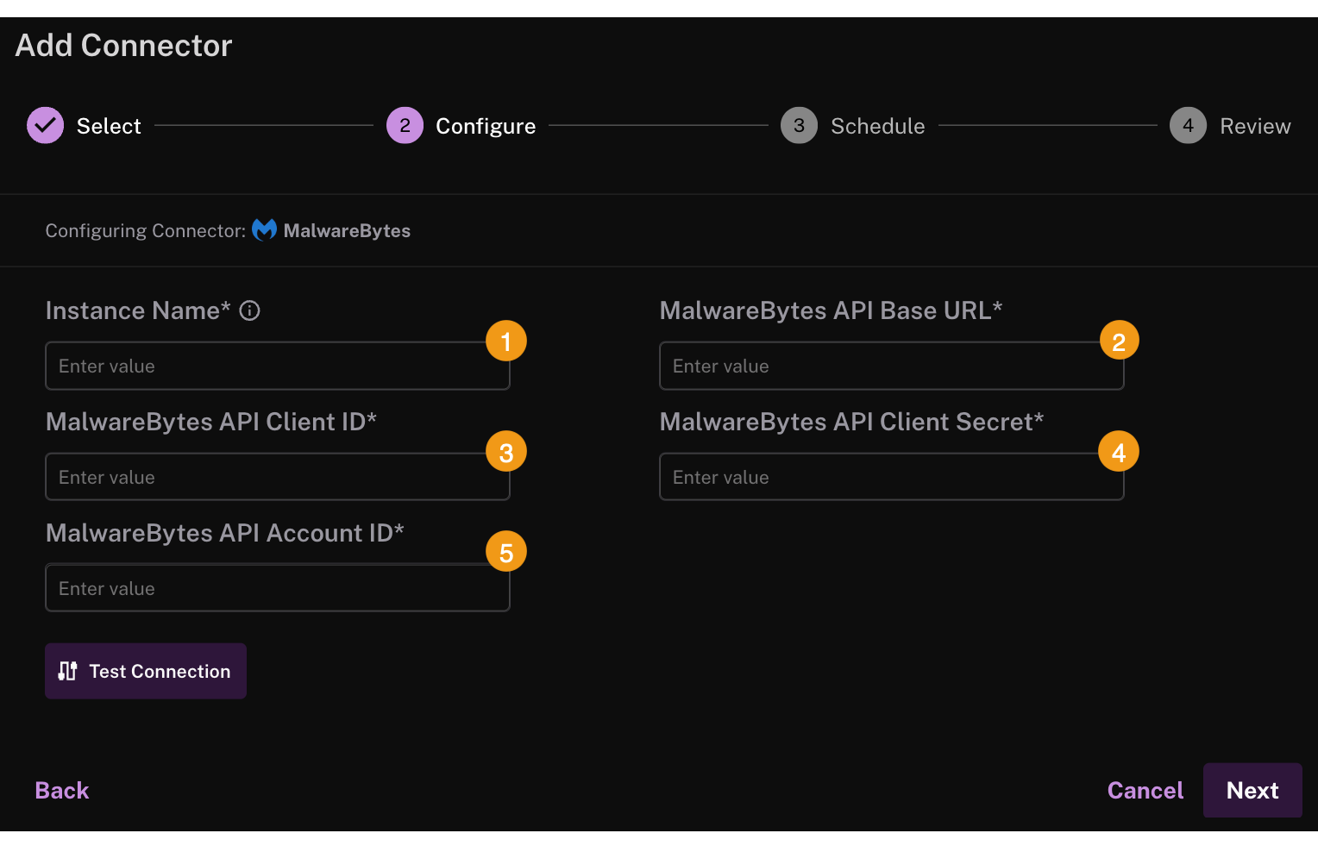
Task: Click the Add Connector heading text
Action: [124, 46]
